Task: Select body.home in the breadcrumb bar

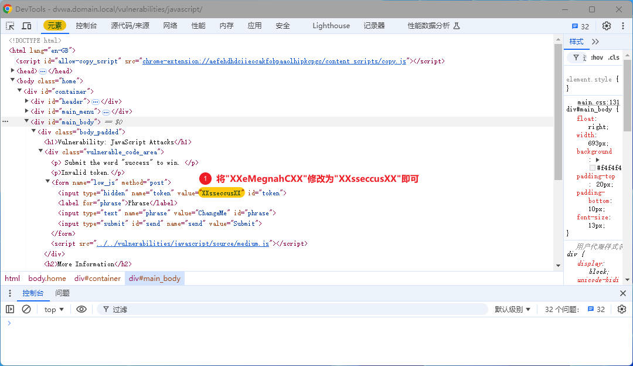Action: tap(47, 279)
